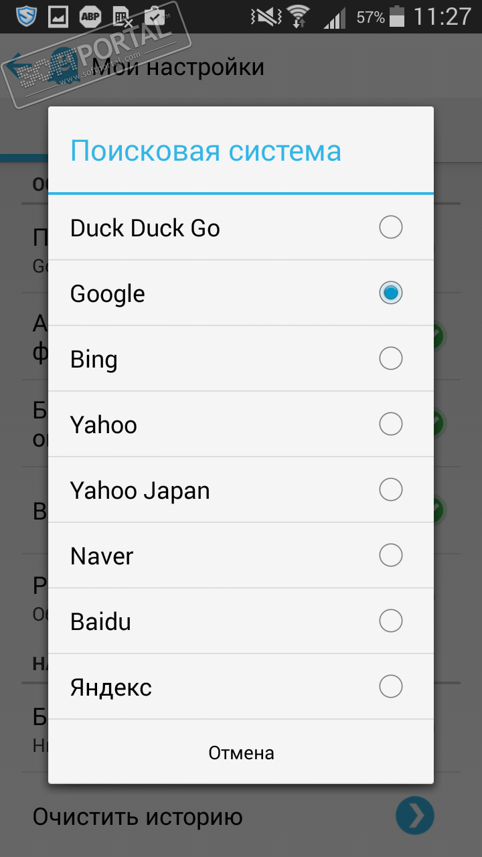
Task: Tap the Duck Duck Go list label
Action: (145, 228)
